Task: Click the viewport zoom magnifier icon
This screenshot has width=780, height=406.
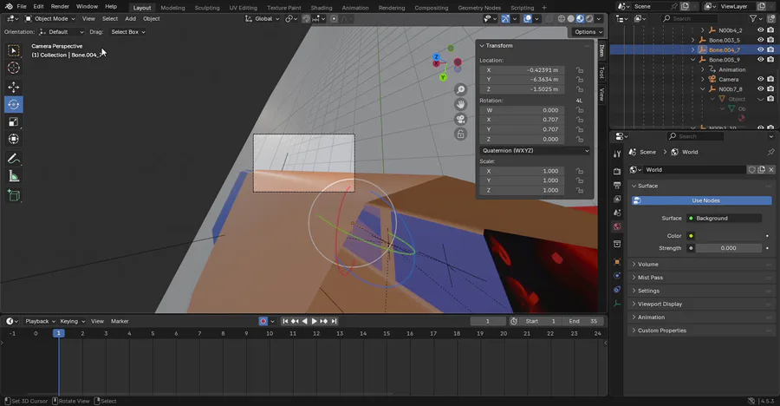Action: coord(461,89)
